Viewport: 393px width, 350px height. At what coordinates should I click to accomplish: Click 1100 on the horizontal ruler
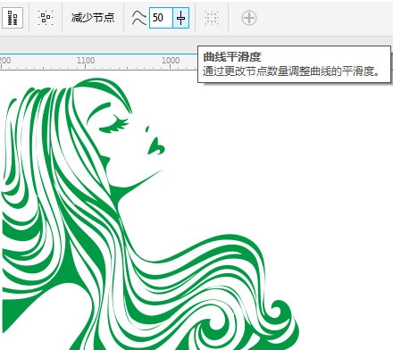click(x=86, y=61)
